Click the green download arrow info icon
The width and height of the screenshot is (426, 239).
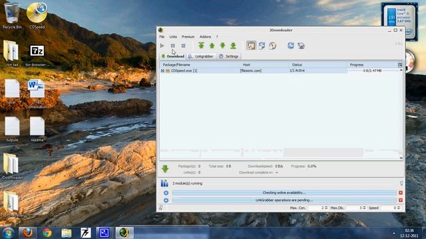[165, 169]
